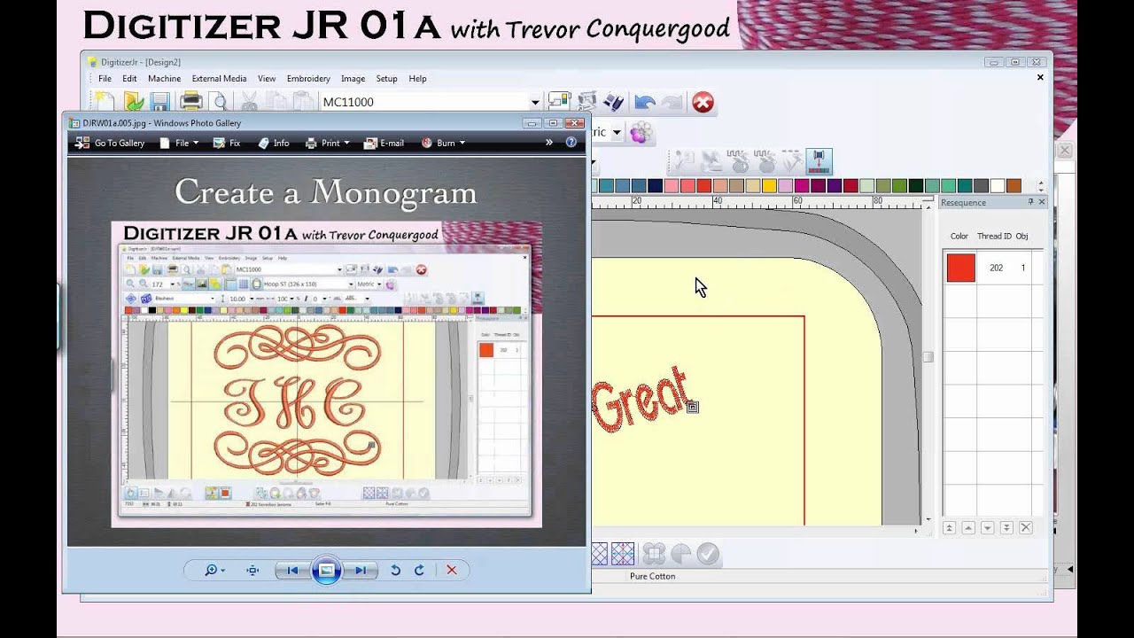Open the Machine menu
Image resolution: width=1134 pixels, height=638 pixels.
click(164, 79)
